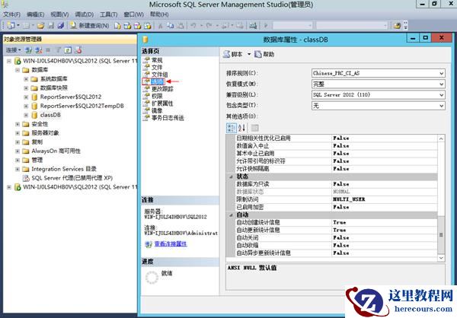Click the property grid scroll up arrow
The height and width of the screenshot is (318, 457).
coord(441,138)
